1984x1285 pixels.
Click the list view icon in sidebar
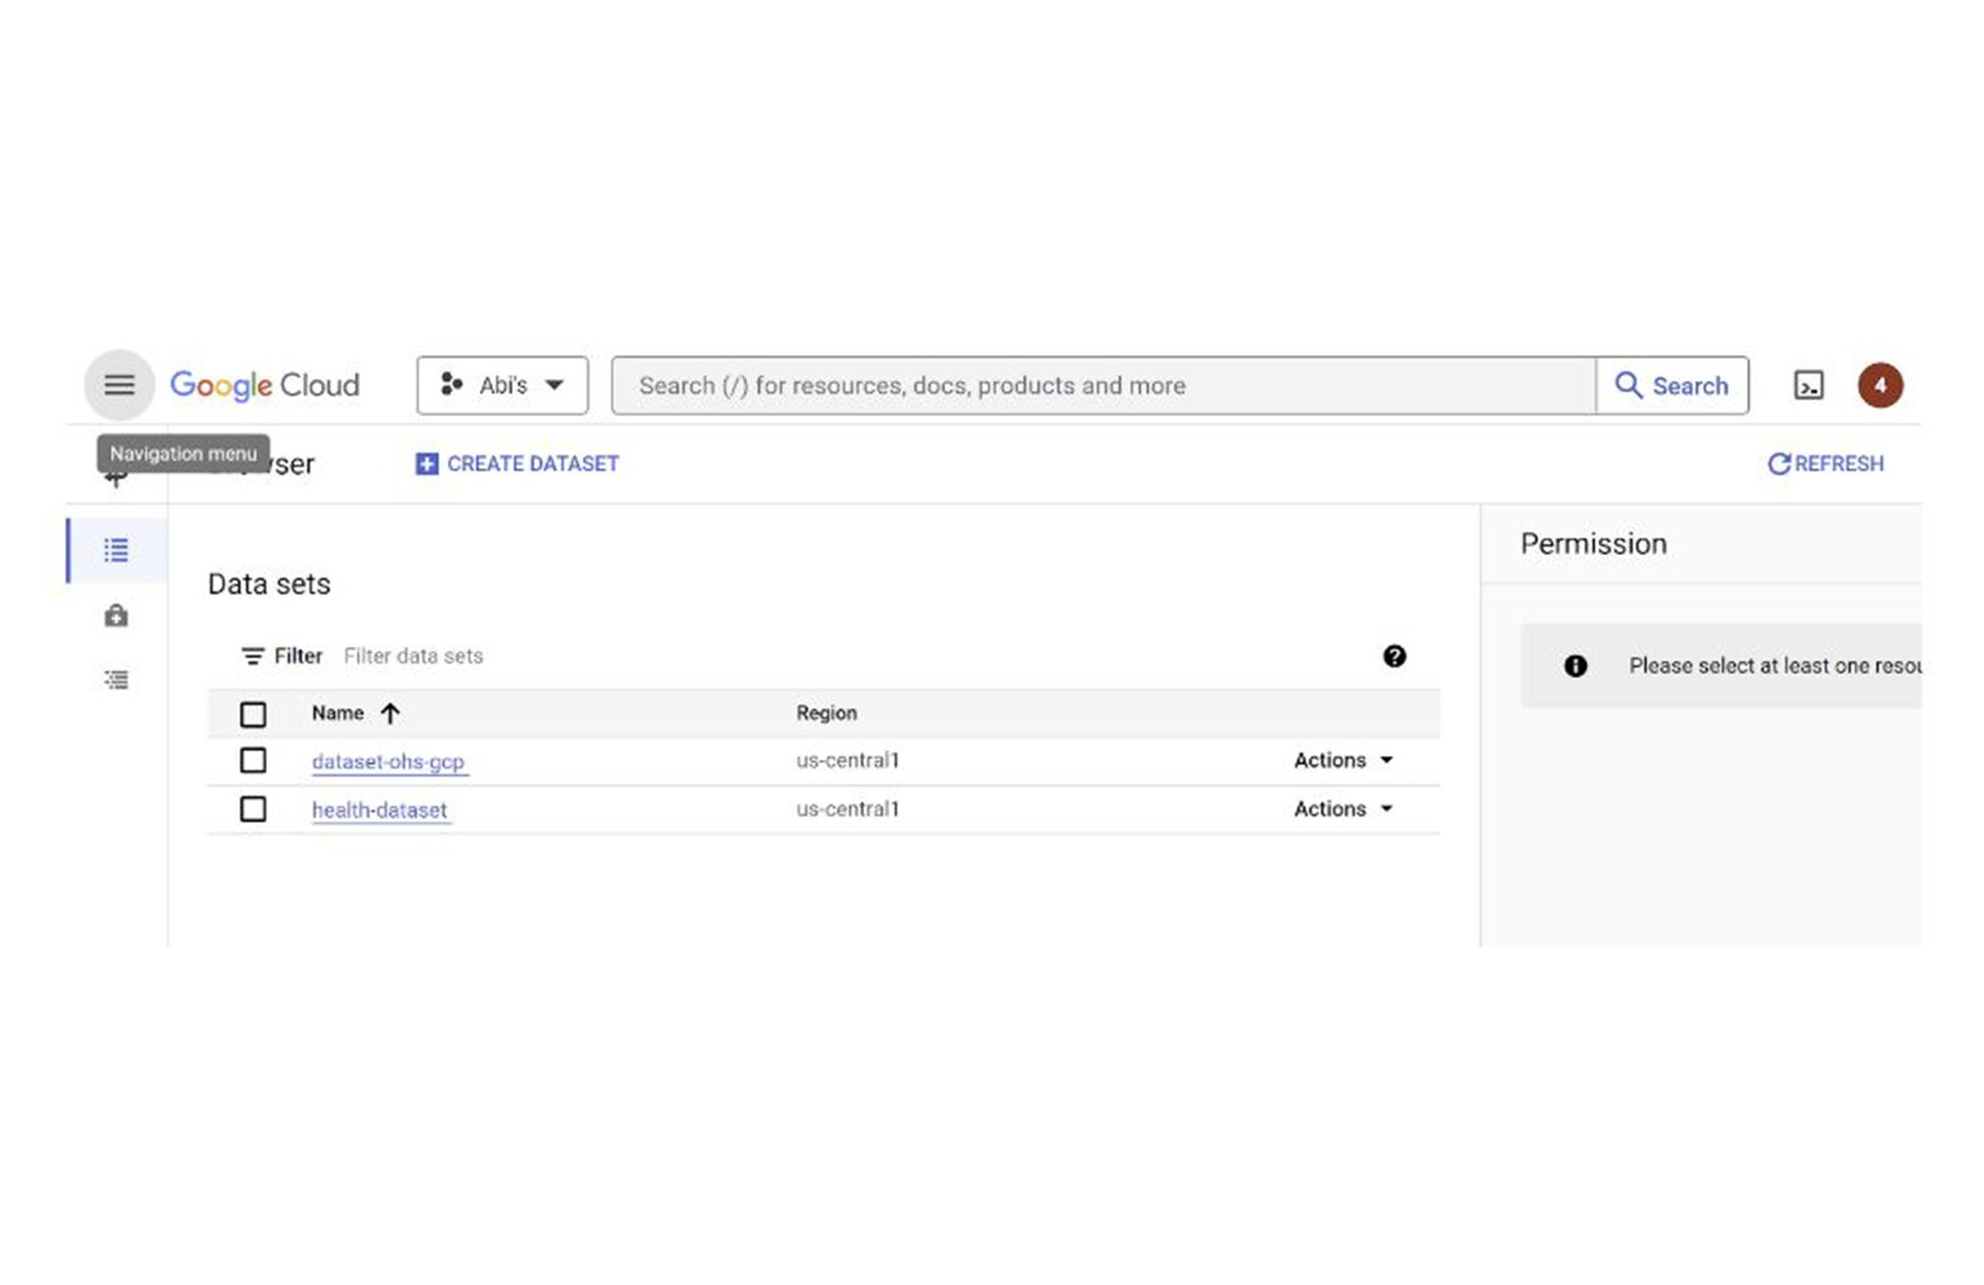tap(117, 549)
